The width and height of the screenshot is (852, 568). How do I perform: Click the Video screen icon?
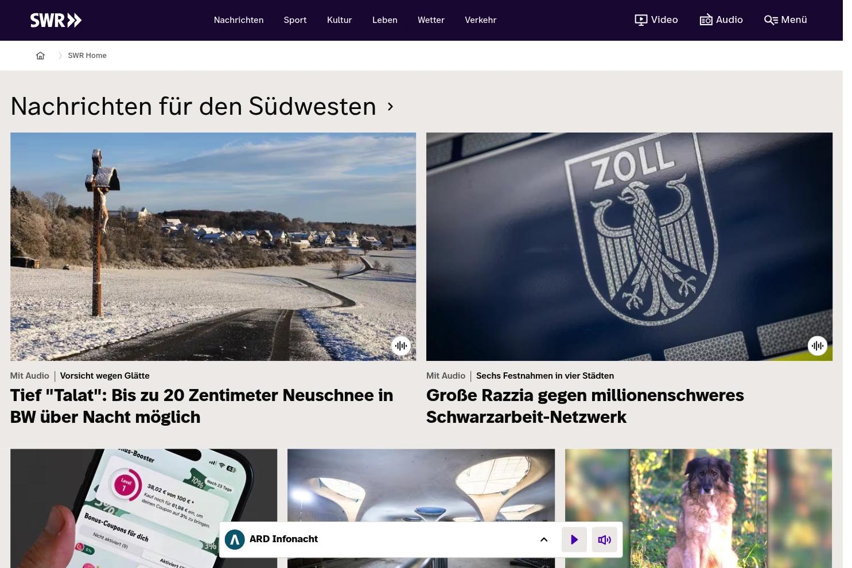click(641, 20)
